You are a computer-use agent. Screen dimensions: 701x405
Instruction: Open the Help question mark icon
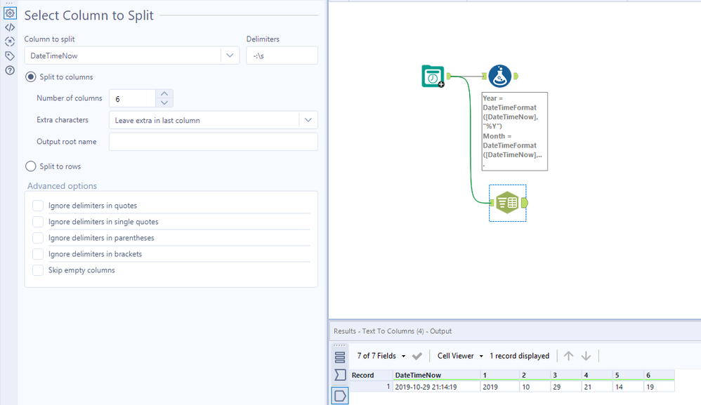(10, 70)
